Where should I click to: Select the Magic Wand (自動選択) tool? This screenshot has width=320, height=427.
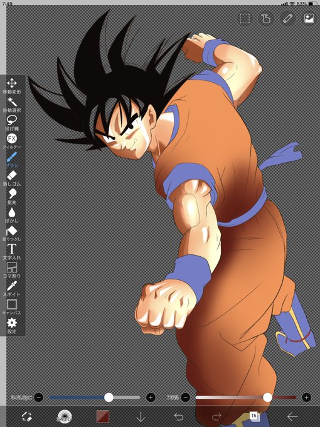12,105
